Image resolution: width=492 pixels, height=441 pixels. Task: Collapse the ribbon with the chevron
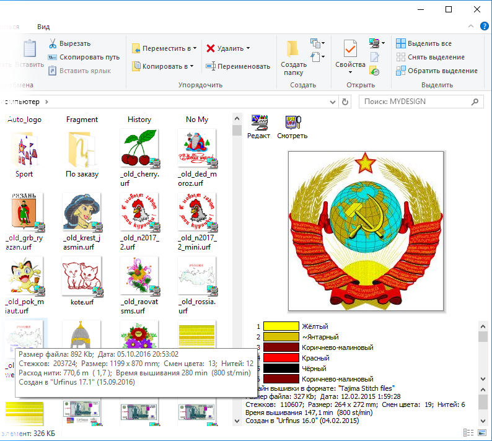472,27
